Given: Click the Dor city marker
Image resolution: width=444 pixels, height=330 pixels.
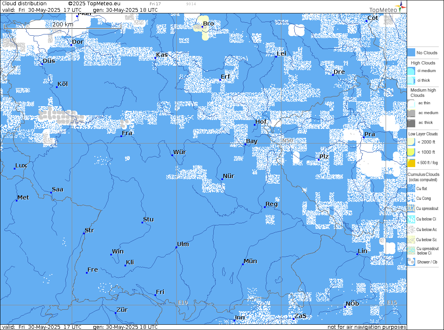Looking at the screenshot, I should (71, 45).
